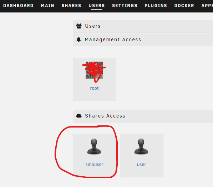Open the Dashboard tab

click(18, 6)
